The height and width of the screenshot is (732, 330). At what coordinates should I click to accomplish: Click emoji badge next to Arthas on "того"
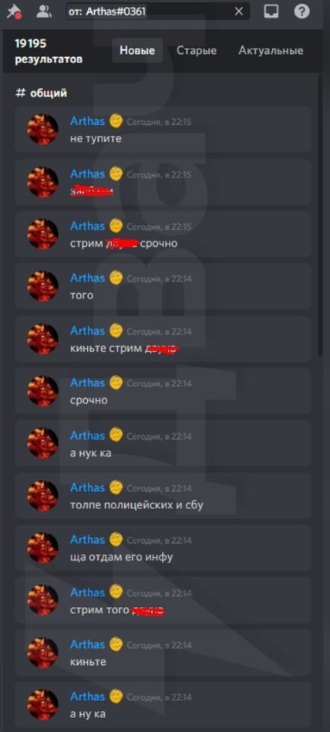click(116, 278)
